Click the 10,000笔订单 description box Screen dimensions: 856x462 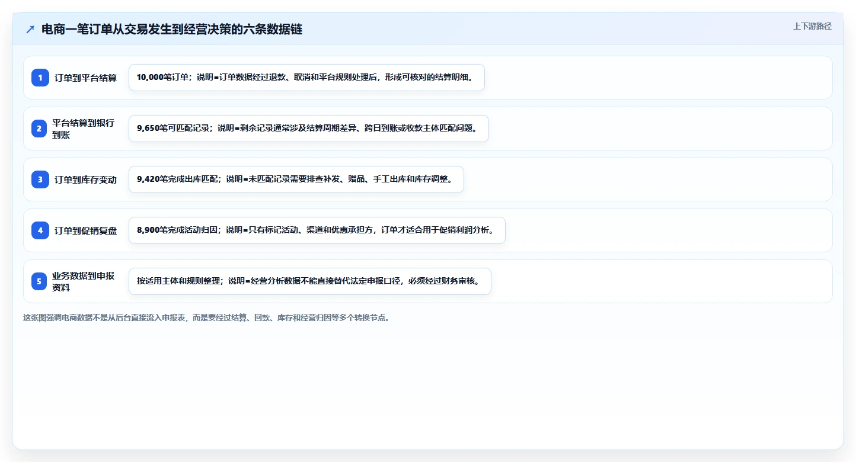tap(306, 78)
